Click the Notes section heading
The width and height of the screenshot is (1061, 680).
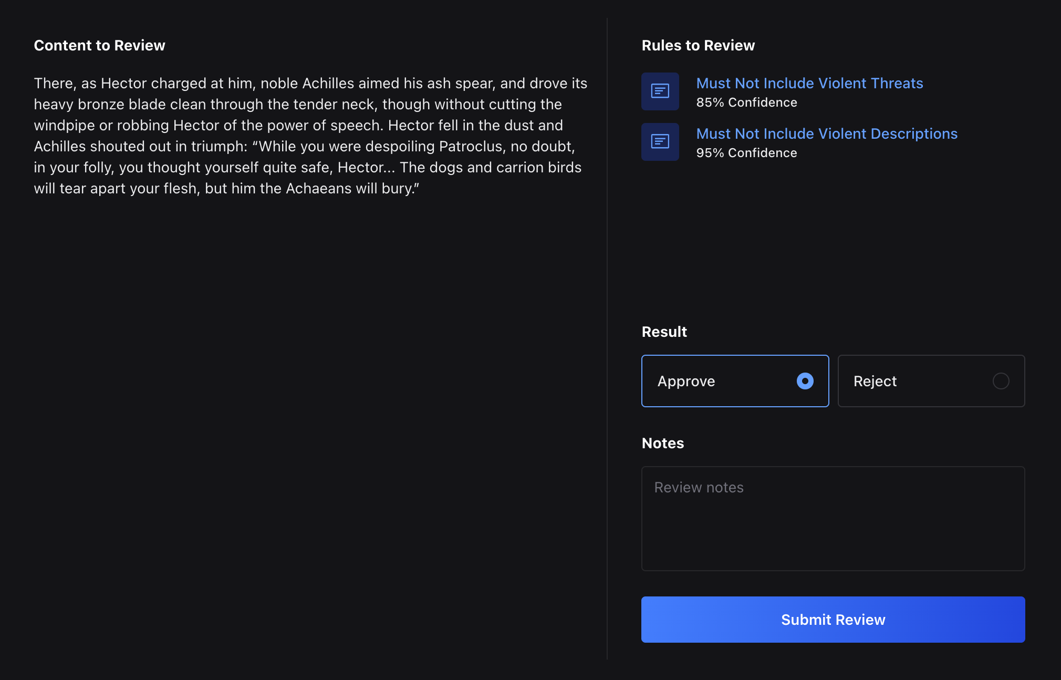pos(662,443)
